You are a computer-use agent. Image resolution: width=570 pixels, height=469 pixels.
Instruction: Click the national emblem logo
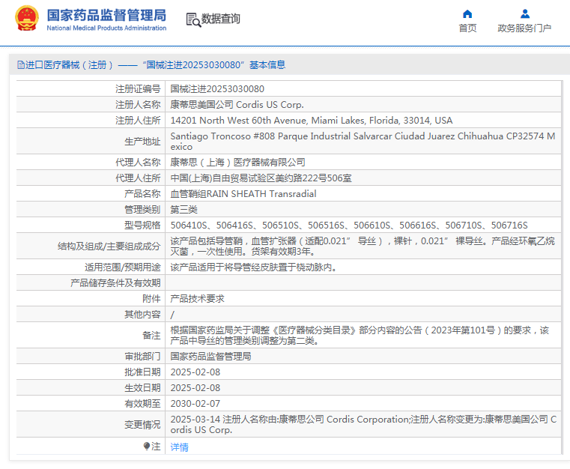tap(26, 19)
